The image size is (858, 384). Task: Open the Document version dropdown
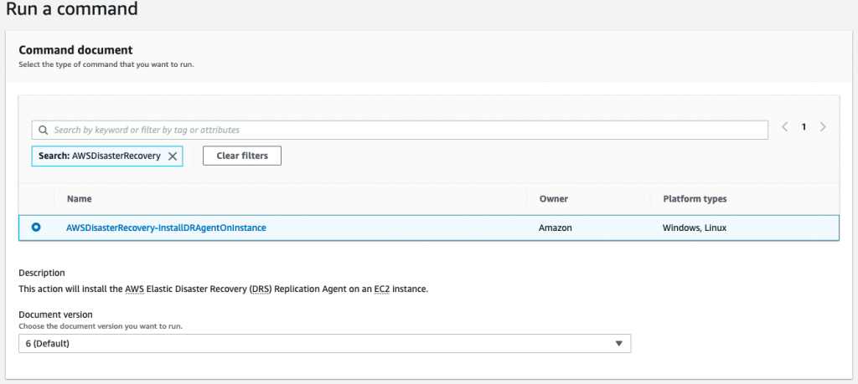pos(324,344)
